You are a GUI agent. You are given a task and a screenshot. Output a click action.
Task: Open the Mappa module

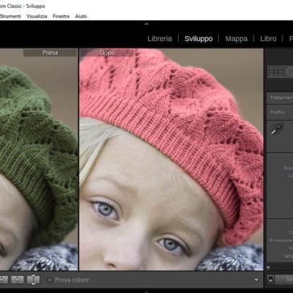coord(237,39)
